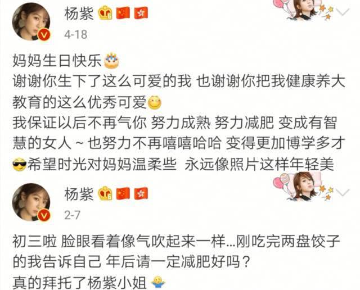
Task: Tap the crown membership badge on the 4-18 post
Action: tap(105, 13)
